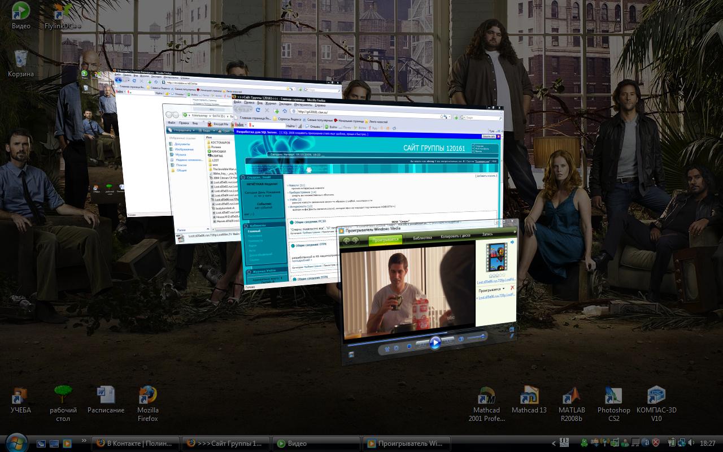Select the Lost.s05e06 playlist item

point(497,295)
